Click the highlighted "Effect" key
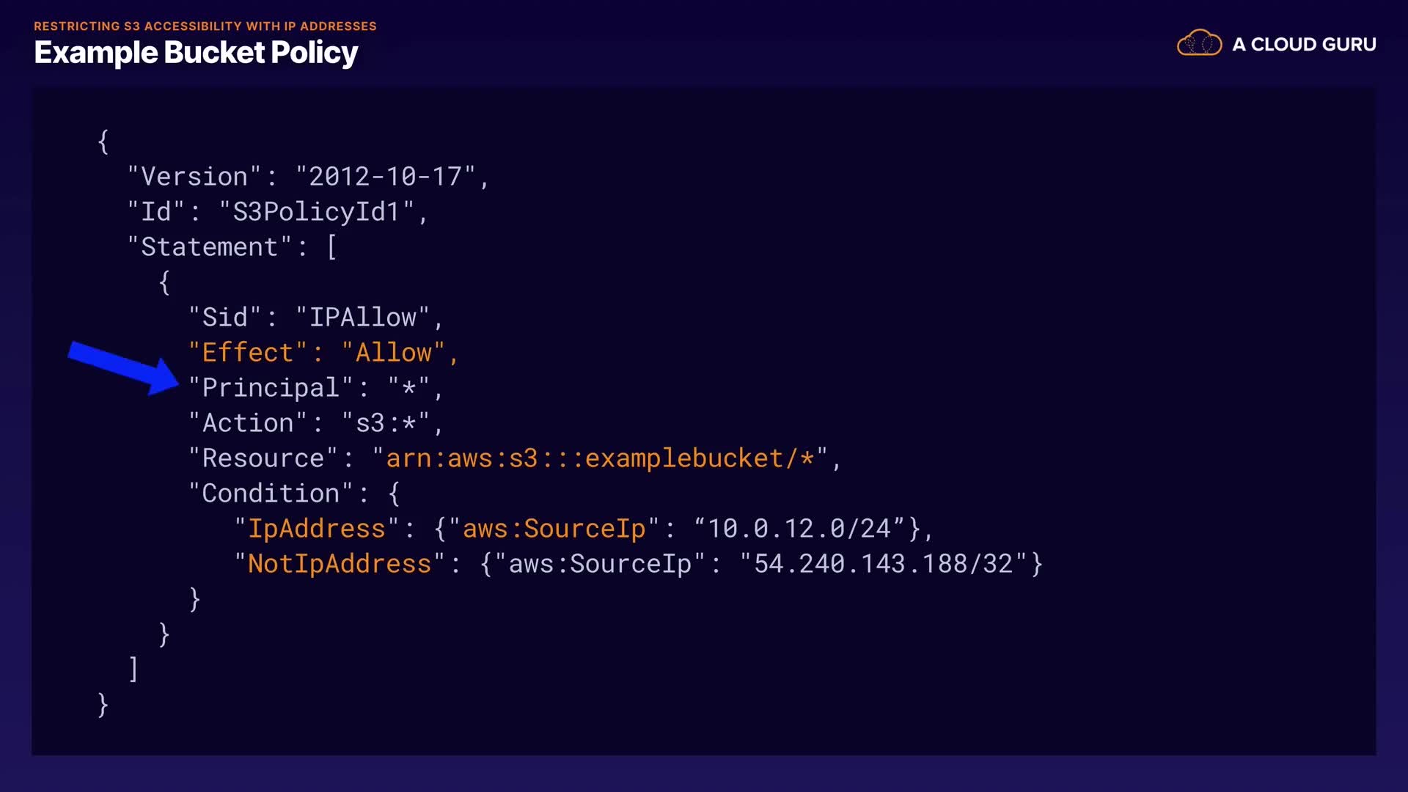1408x792 pixels. tap(248, 353)
